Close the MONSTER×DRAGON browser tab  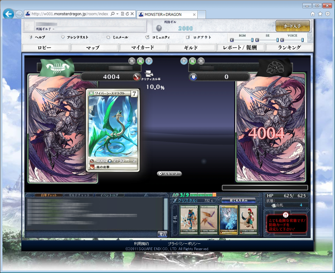tap(194, 15)
